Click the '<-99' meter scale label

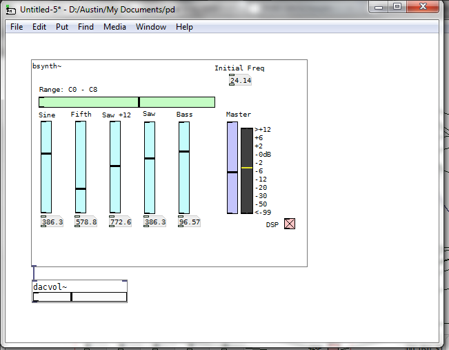tap(263, 213)
